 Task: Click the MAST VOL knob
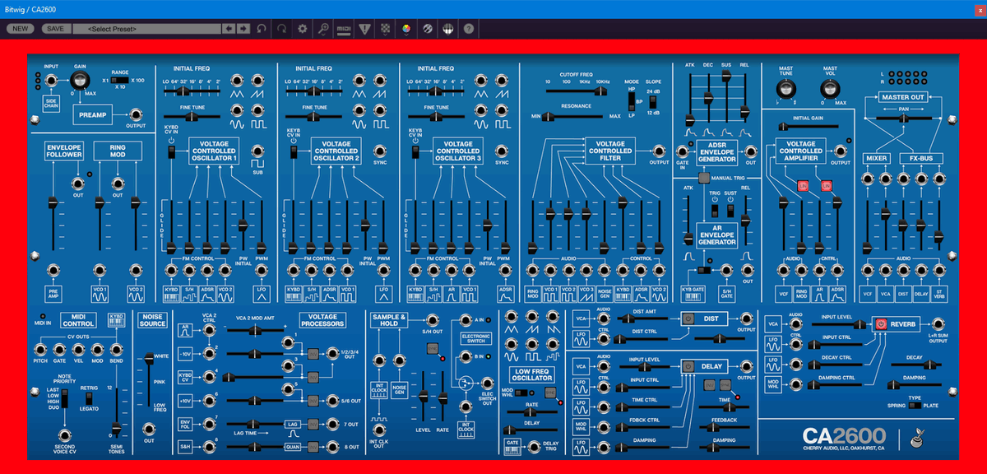(x=830, y=91)
